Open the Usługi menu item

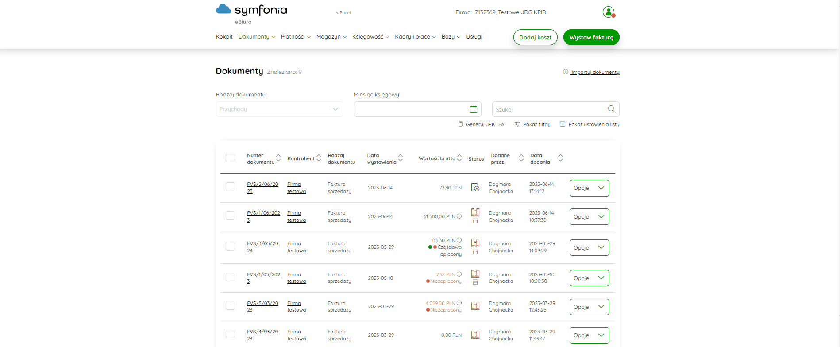[x=474, y=37]
